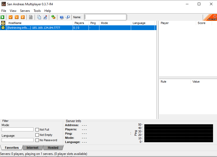Select the 185.169.134.84:7777 server row
This screenshot has width=217, height=157.
(40, 28)
